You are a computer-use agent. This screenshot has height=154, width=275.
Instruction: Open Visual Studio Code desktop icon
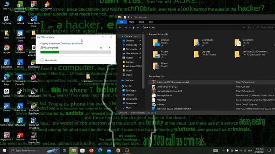point(34,21)
